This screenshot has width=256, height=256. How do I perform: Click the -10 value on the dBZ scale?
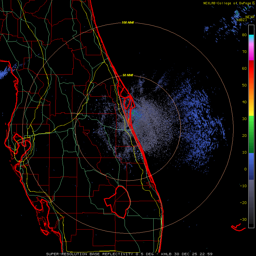pyautogui.click(x=243, y=186)
